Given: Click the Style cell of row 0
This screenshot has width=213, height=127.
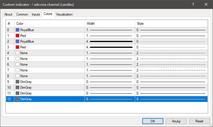Looking at the screenshot, I should [171, 30].
